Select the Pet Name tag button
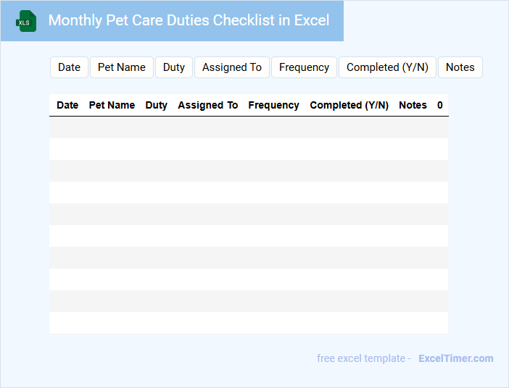Image resolution: width=509 pixels, height=388 pixels. point(122,67)
